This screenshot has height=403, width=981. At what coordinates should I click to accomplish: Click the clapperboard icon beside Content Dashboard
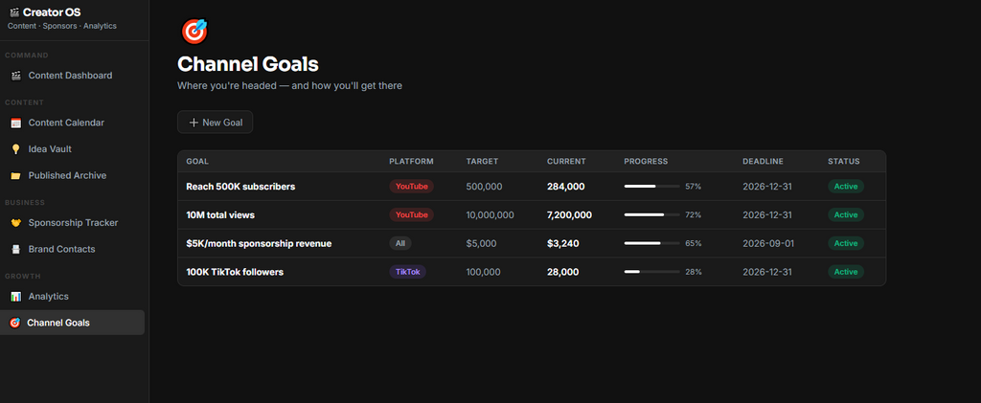15,76
